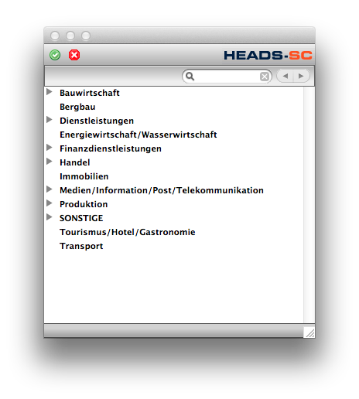The width and height of the screenshot is (359, 399).
Task: Expand Medien/Information/Post/Telekommunikation
Action: [x=50, y=189]
